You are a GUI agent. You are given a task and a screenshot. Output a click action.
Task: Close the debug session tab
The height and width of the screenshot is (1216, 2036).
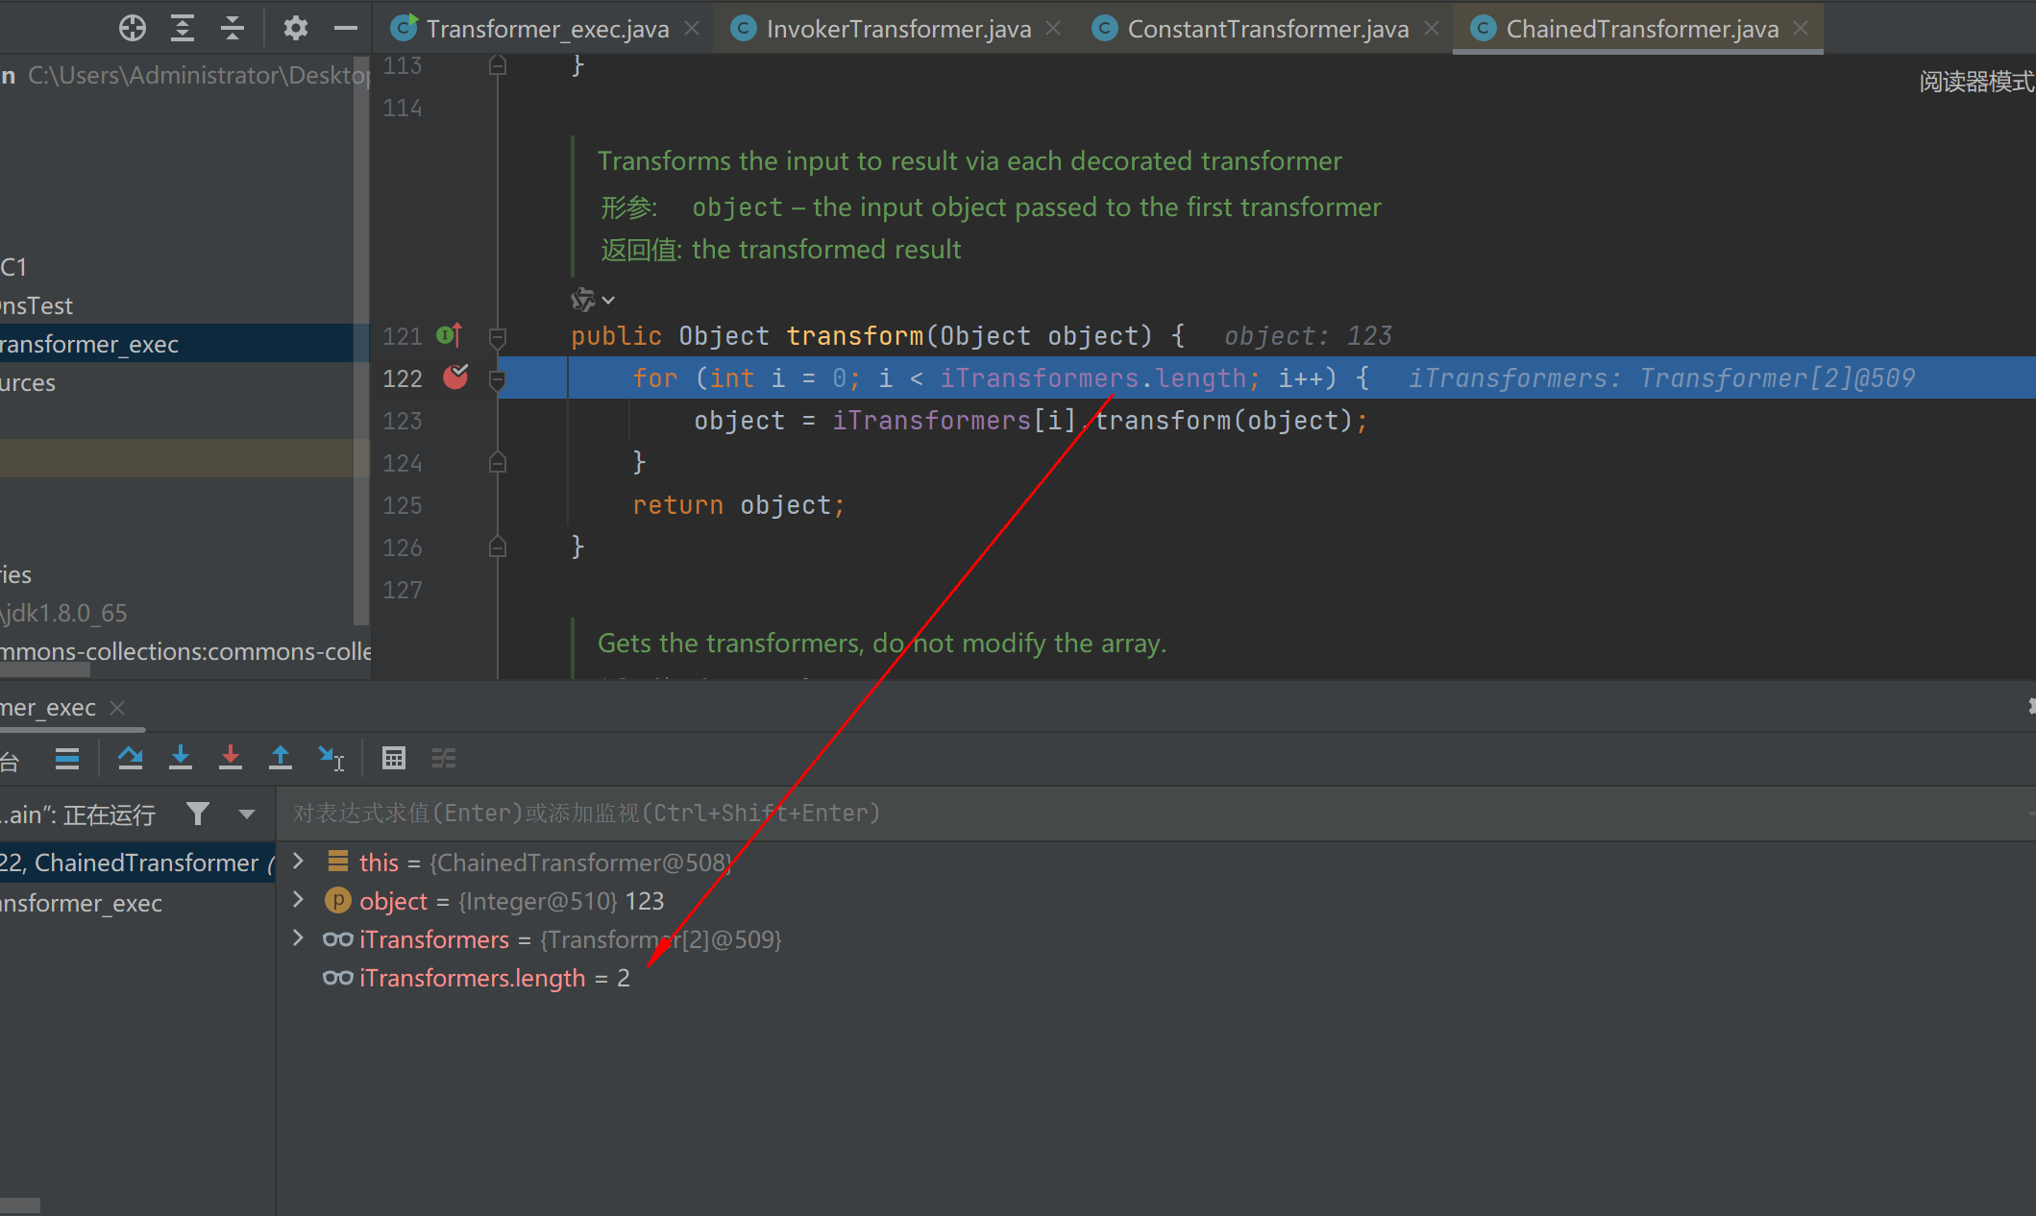pos(117,708)
